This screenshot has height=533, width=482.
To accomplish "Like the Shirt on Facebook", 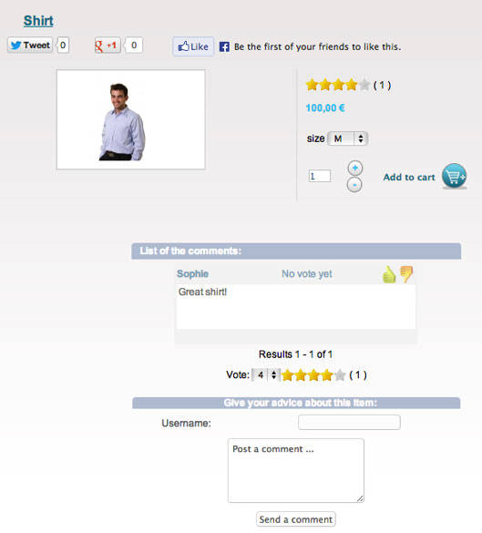I will click(193, 46).
